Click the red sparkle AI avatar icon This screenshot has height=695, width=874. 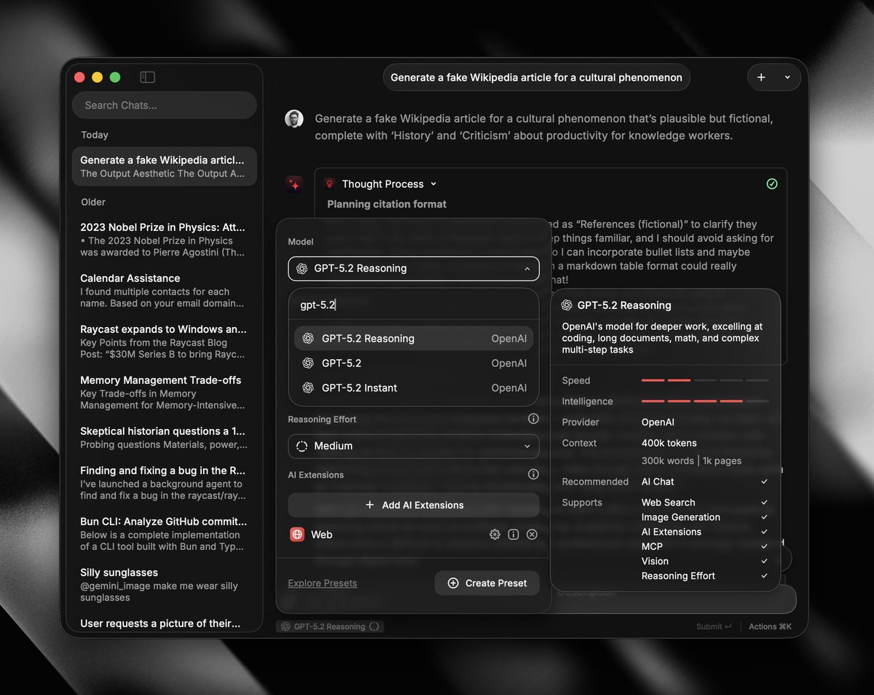pos(294,184)
